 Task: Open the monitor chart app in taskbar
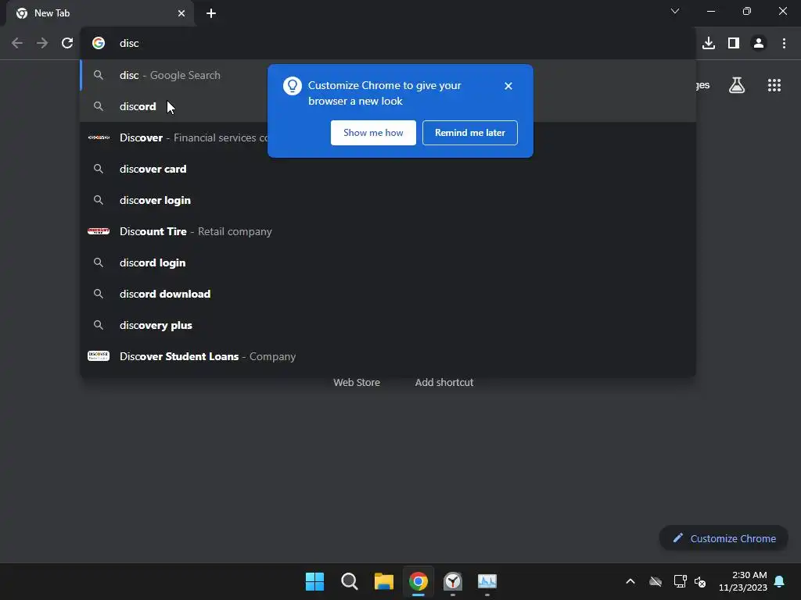(x=487, y=581)
